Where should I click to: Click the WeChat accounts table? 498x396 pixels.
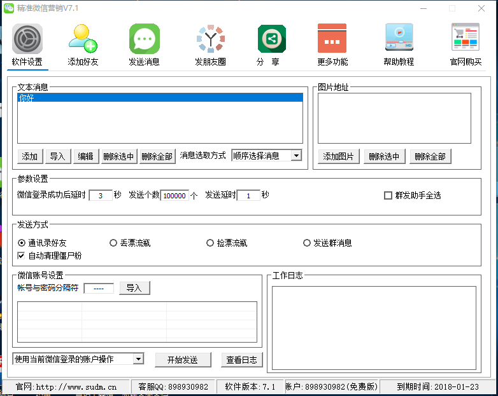pyautogui.click(x=137, y=322)
